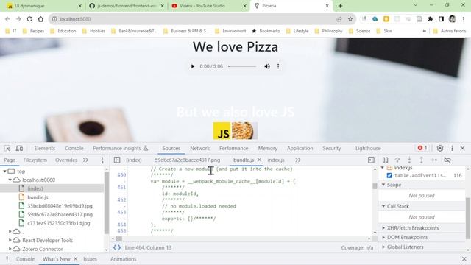Expand the React Developer Tools node

10,241
